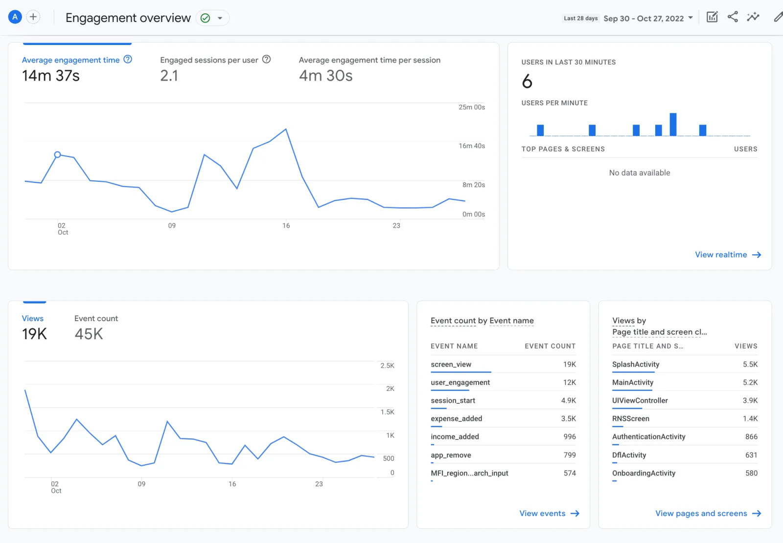Select the Views metric tab

[x=33, y=319]
